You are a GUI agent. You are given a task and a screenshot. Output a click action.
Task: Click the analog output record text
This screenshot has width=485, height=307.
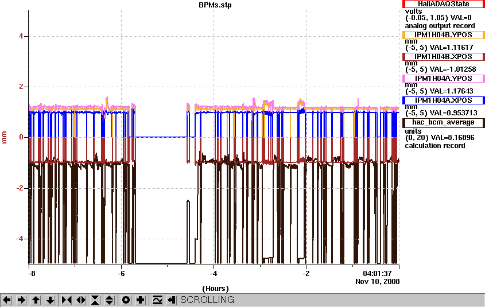pyautogui.click(x=440, y=26)
